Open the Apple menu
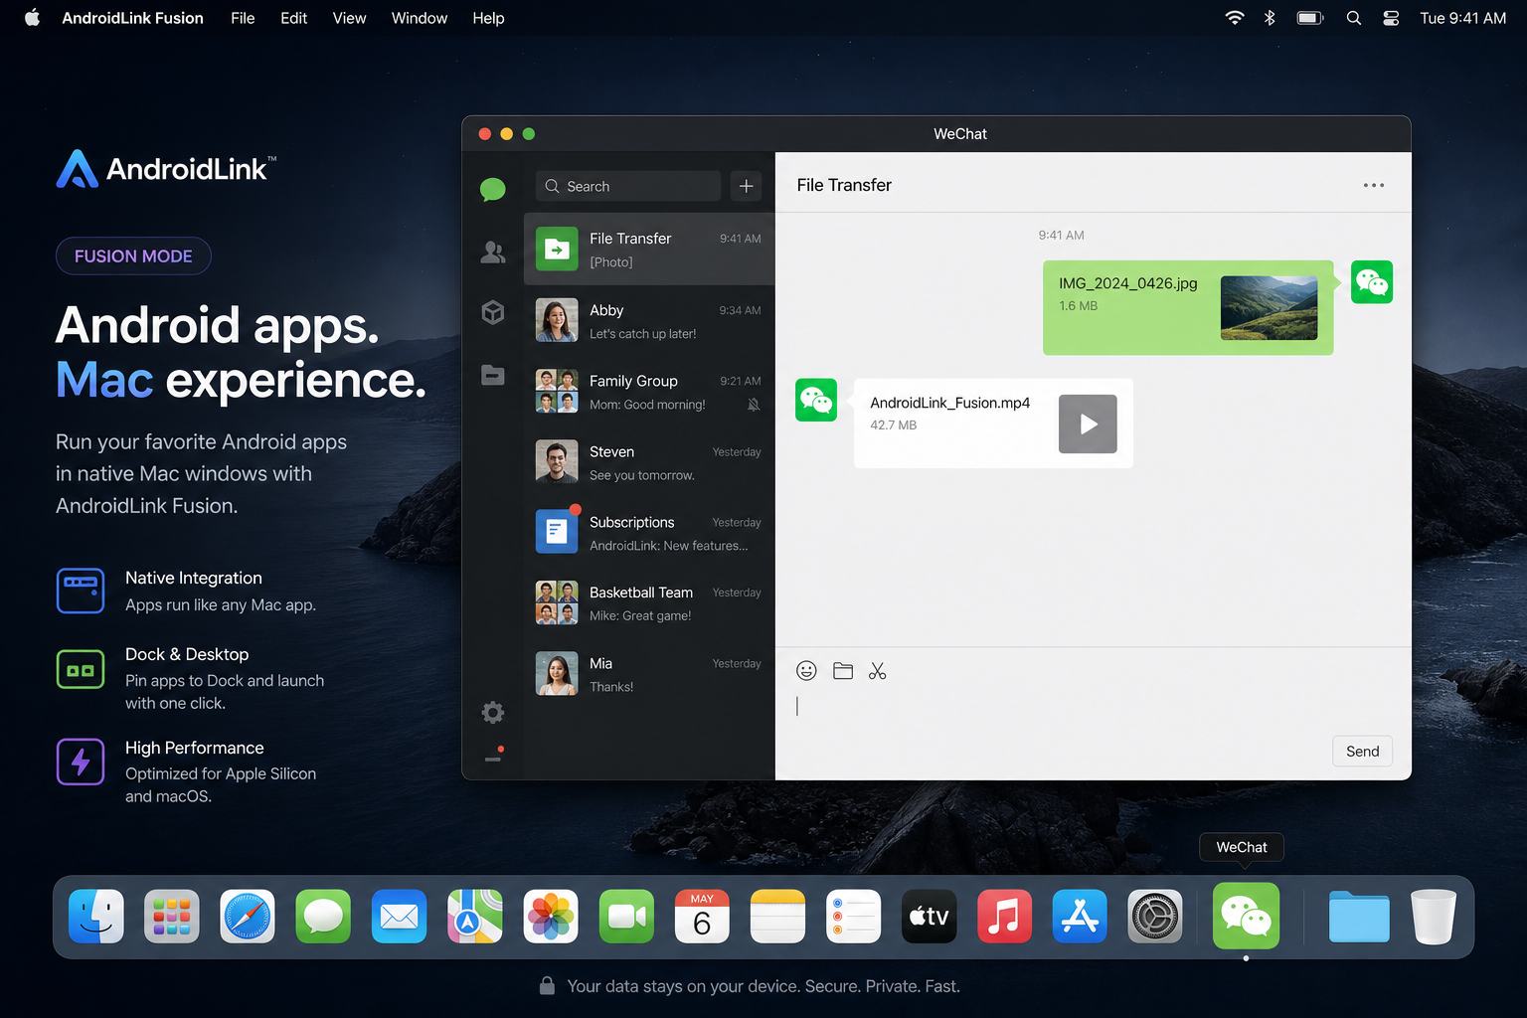1527x1018 pixels. pyautogui.click(x=32, y=18)
